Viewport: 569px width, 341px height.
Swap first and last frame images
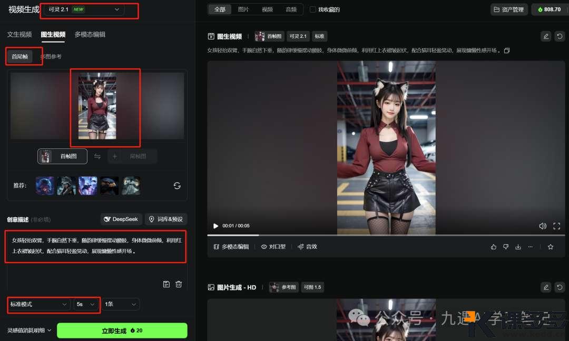click(x=97, y=156)
